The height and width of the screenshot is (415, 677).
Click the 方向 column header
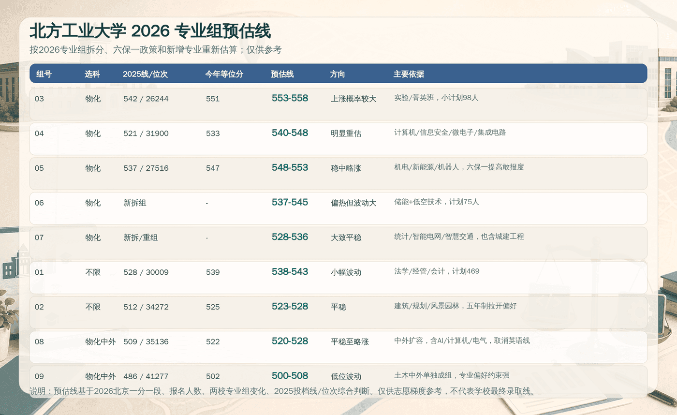(338, 74)
